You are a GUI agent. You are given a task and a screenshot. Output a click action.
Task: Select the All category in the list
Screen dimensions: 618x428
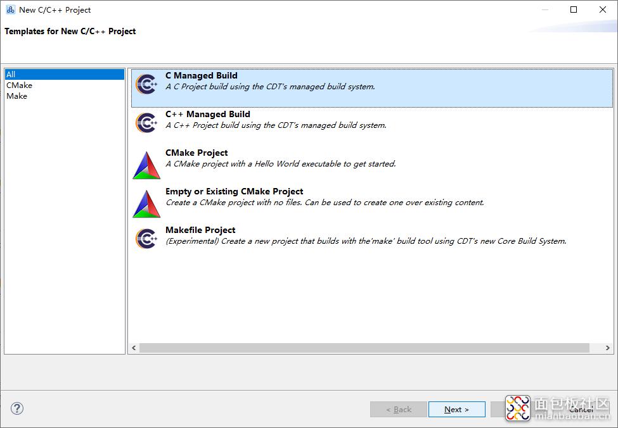point(65,75)
